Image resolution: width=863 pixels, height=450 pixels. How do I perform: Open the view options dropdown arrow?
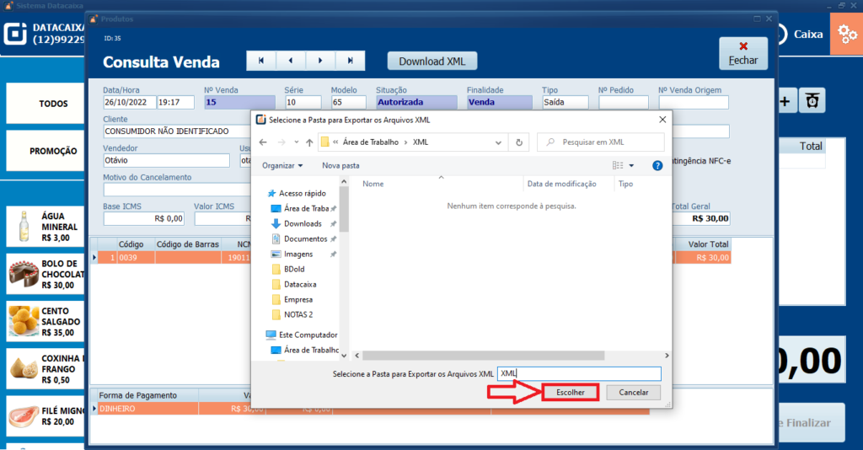point(631,166)
